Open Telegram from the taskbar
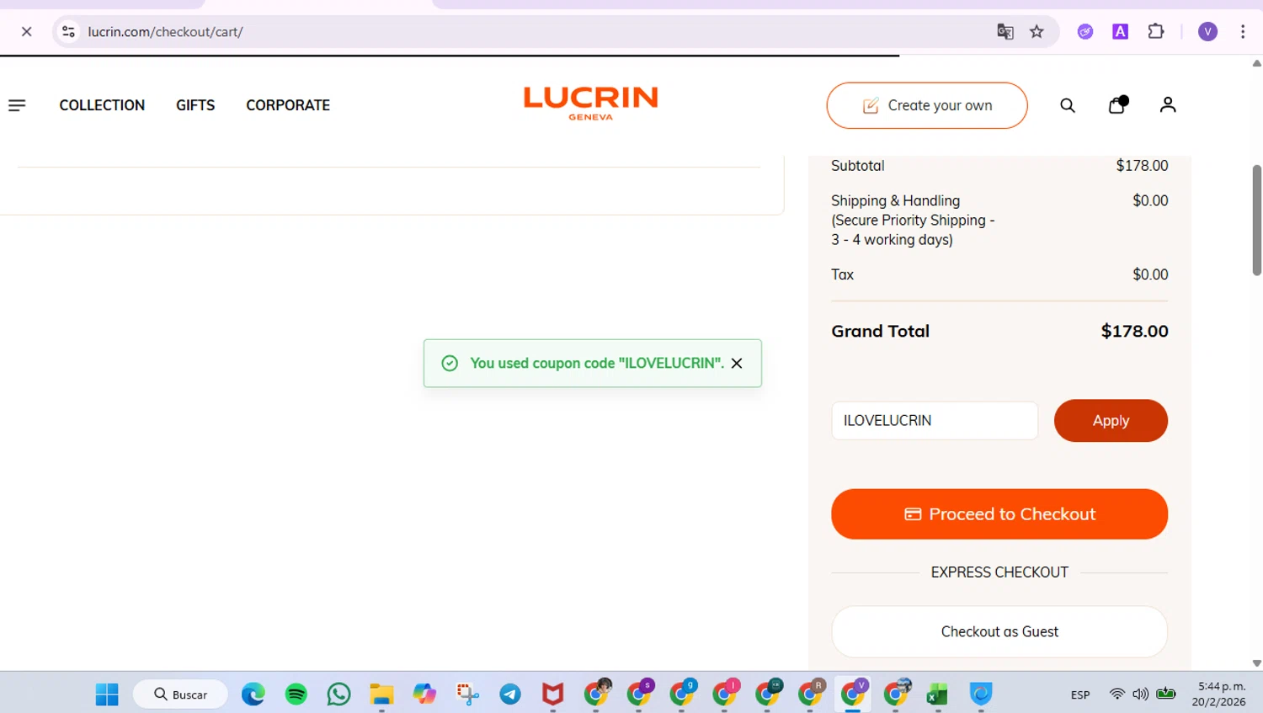1263x713 pixels. [510, 694]
